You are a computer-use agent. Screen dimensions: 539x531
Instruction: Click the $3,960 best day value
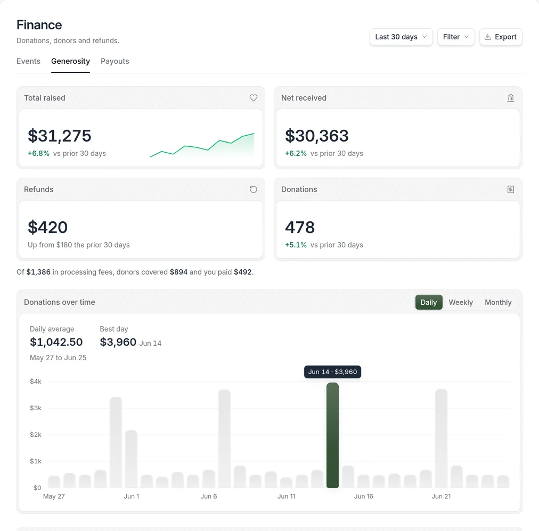click(118, 342)
